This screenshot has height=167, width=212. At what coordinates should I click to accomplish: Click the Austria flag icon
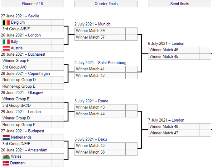(x=6, y=48)
